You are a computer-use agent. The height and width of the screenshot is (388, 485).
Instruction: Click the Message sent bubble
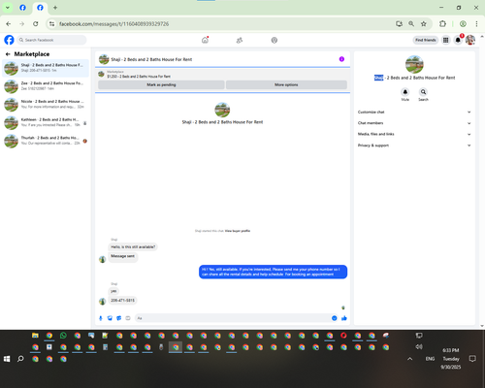click(123, 257)
